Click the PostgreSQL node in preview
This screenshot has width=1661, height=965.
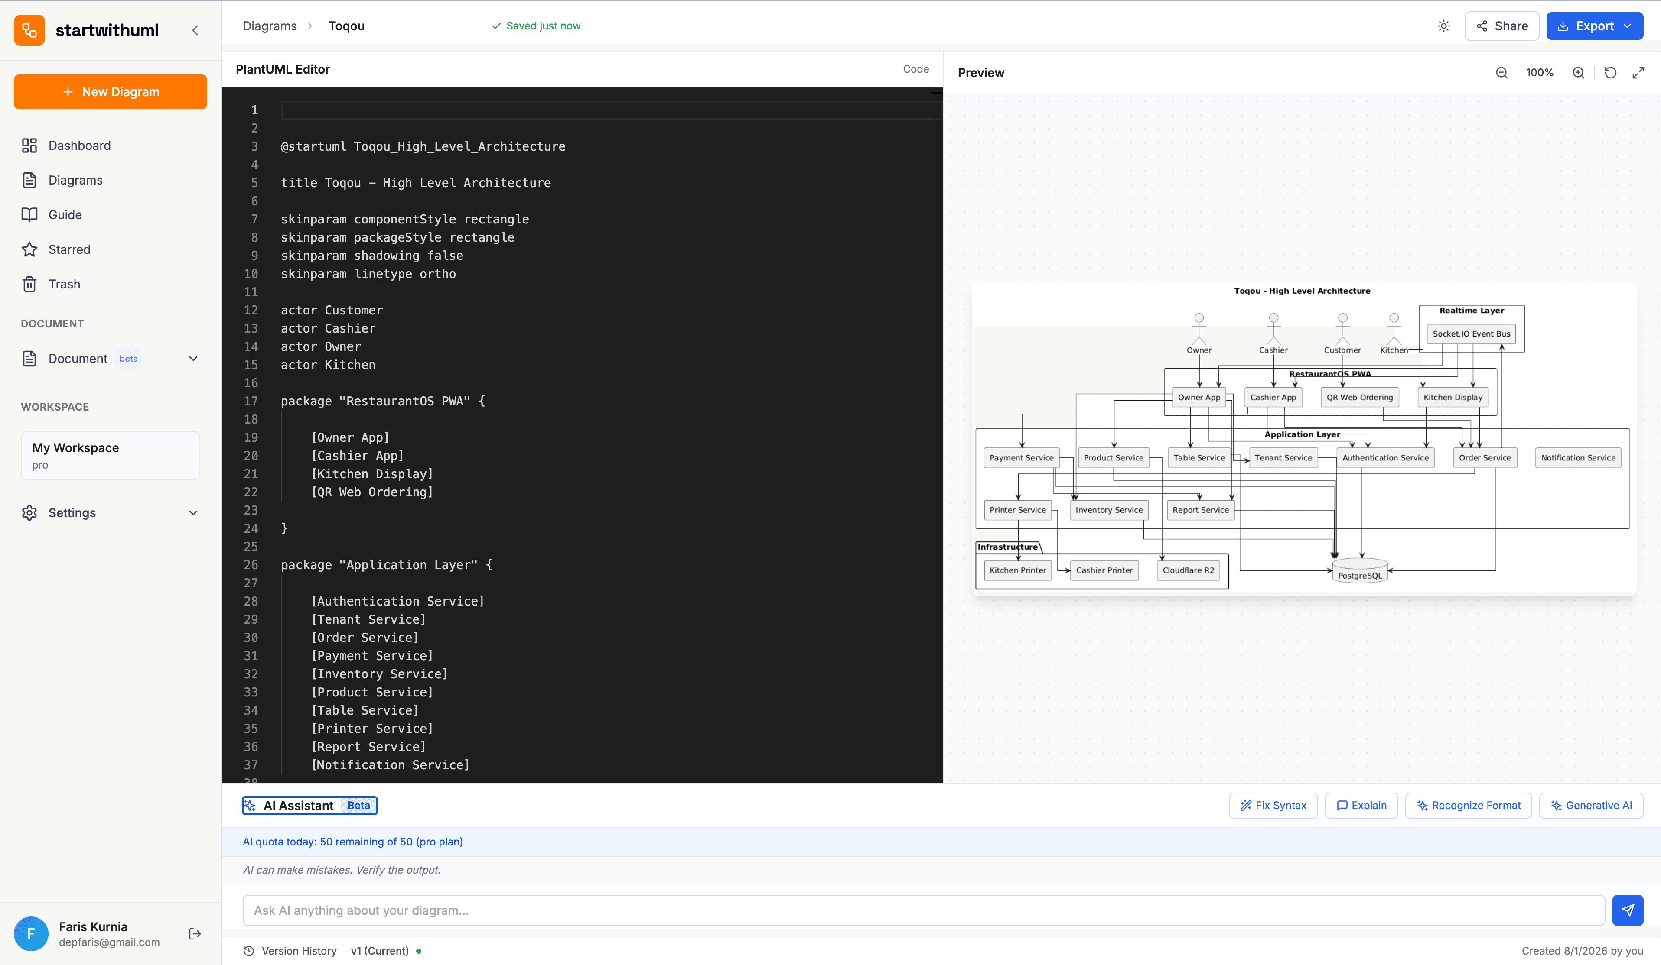click(1360, 571)
